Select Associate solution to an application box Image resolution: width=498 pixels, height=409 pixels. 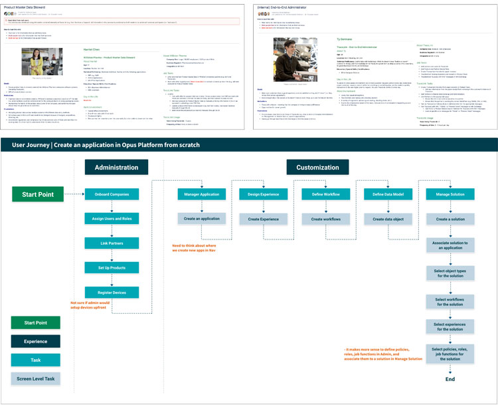[450, 245]
